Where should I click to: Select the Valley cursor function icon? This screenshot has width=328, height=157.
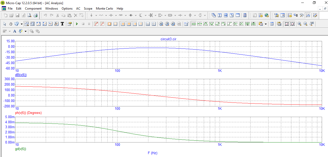click(x=212, y=24)
